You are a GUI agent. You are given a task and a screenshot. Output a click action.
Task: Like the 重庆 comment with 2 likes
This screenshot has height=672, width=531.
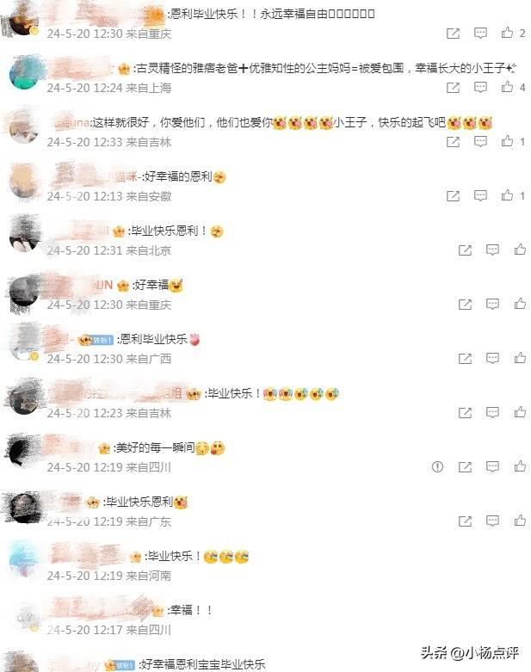point(508,33)
